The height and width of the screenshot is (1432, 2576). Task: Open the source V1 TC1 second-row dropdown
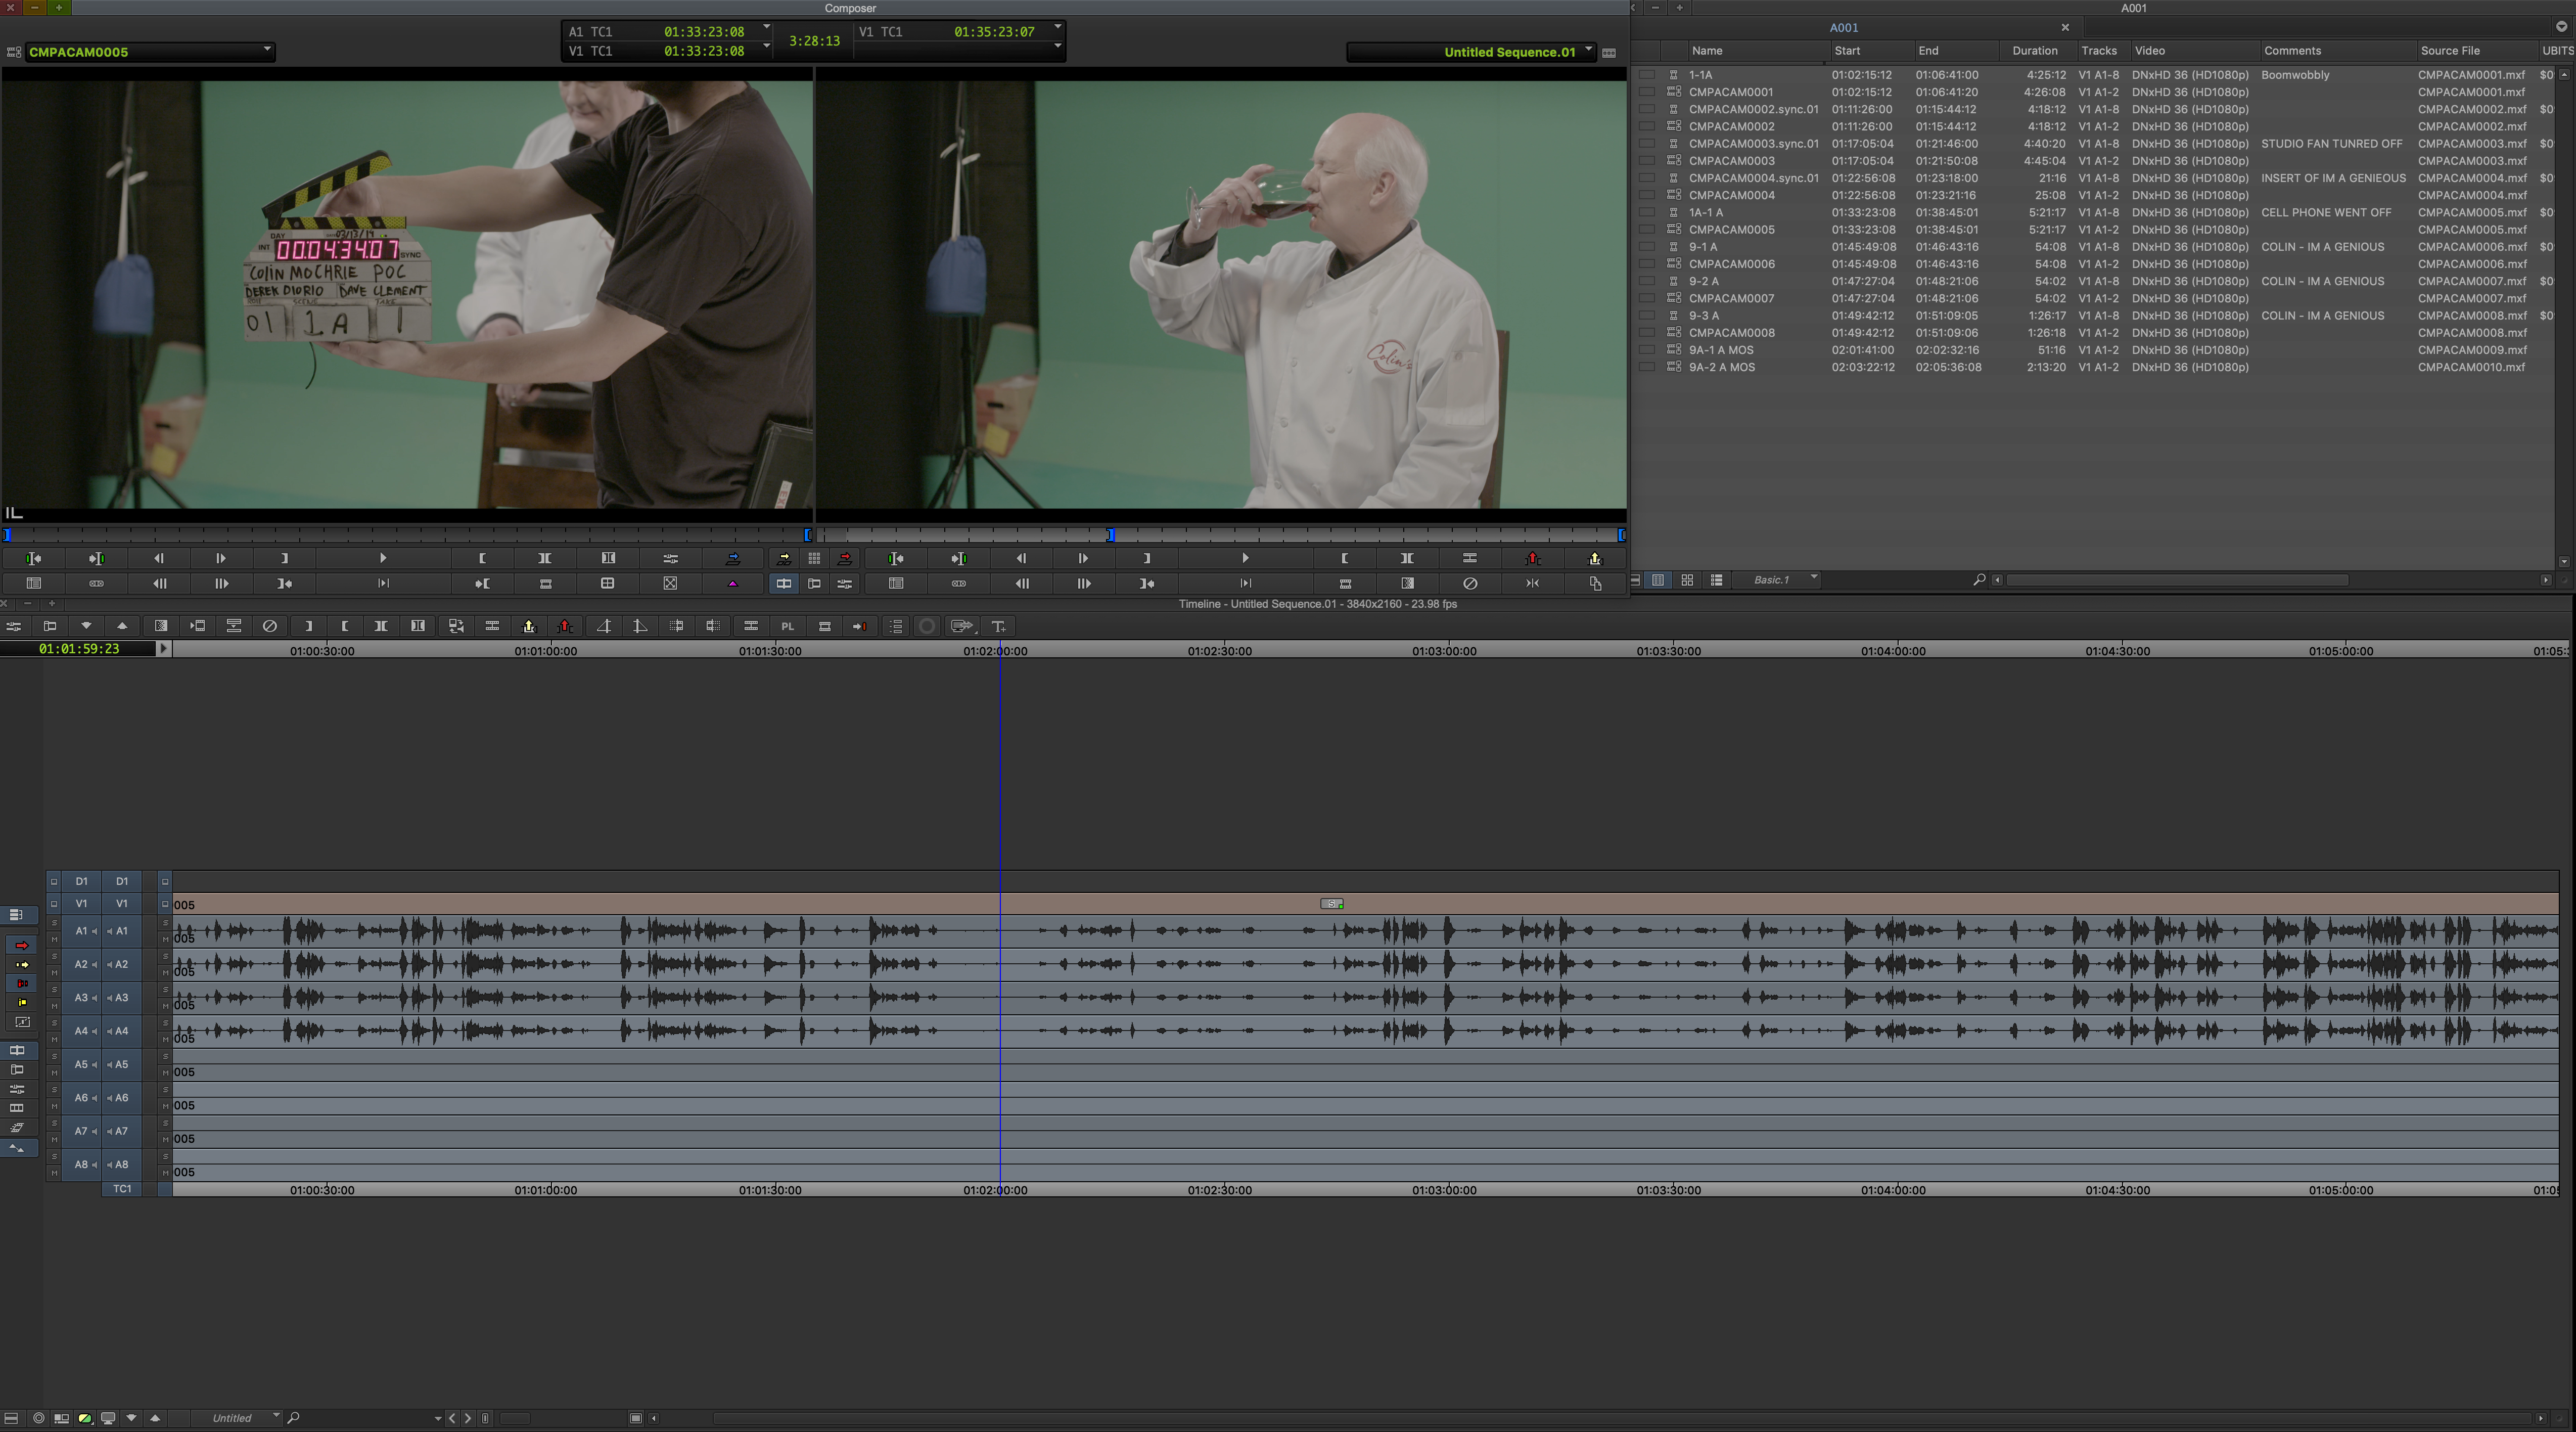pos(767,47)
